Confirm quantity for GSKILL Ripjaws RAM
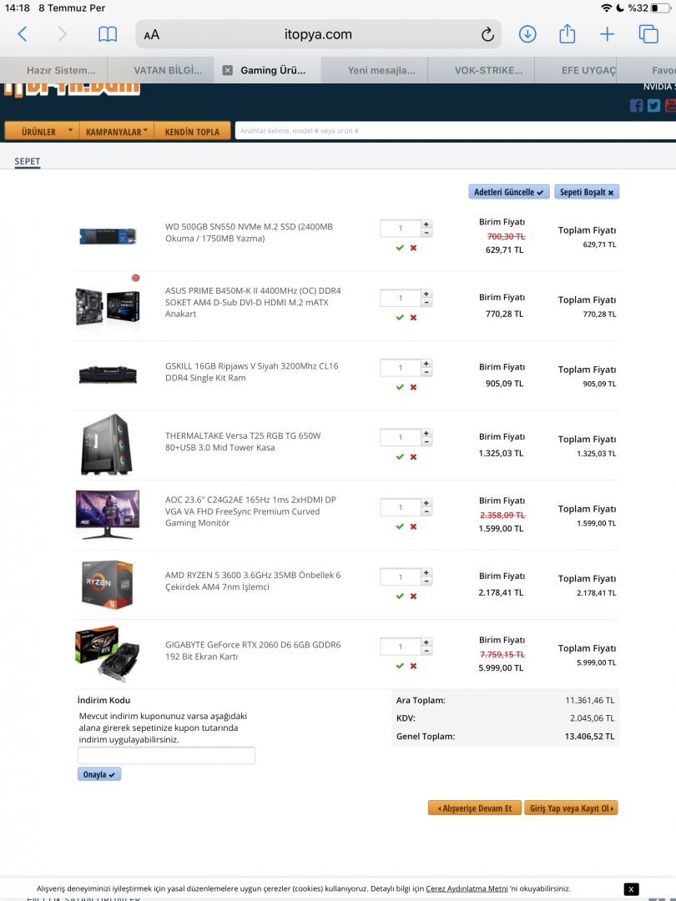Screen dimensions: 676x901 [400, 387]
